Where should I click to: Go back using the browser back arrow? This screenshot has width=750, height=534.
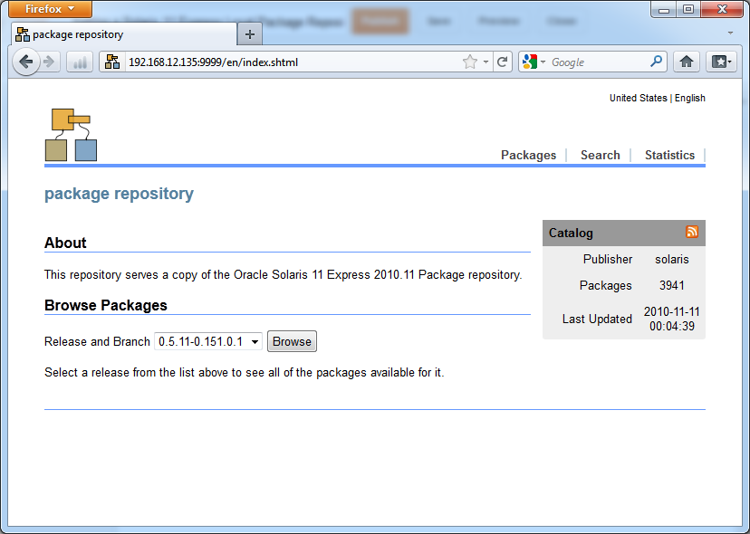[x=26, y=62]
